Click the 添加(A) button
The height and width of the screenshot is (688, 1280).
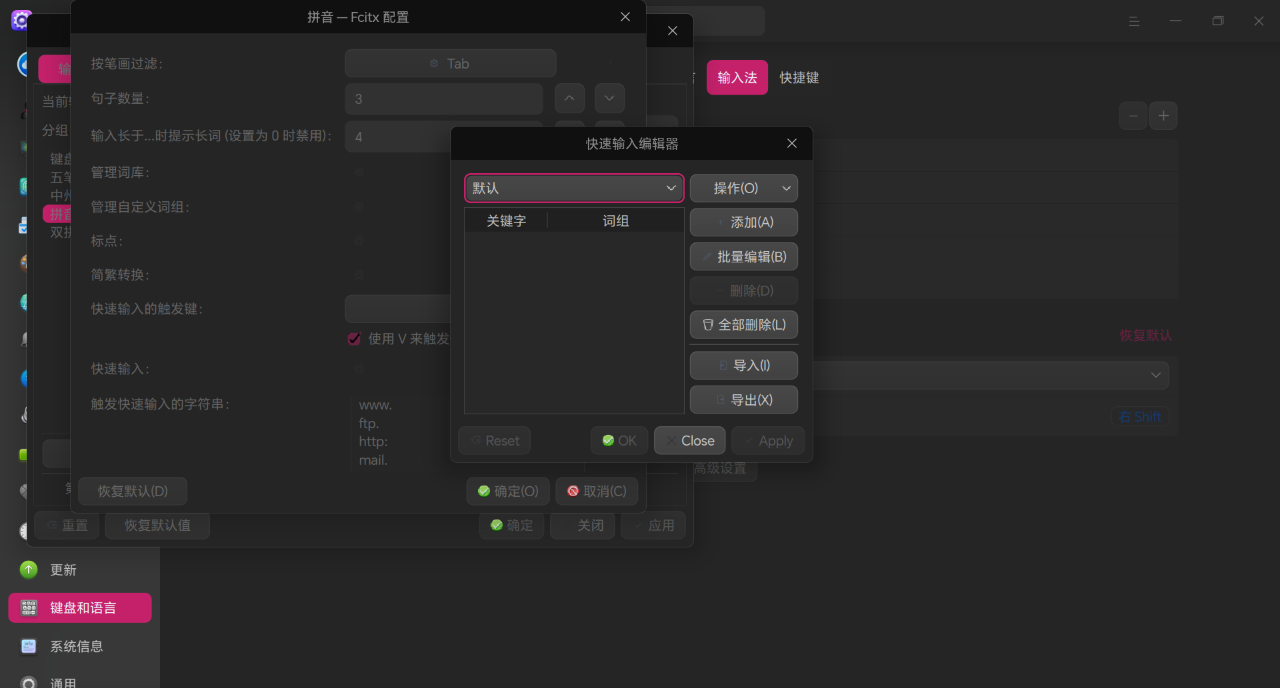pyautogui.click(x=744, y=222)
